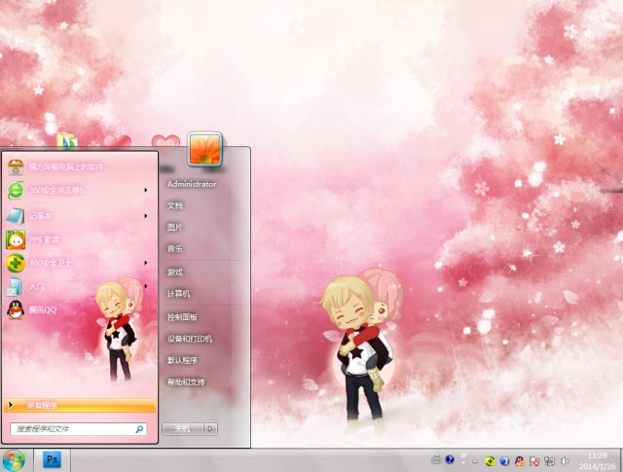This screenshot has height=472, width=623.
Task: Click the 360 safeguard tray icon
Action: click(490, 461)
